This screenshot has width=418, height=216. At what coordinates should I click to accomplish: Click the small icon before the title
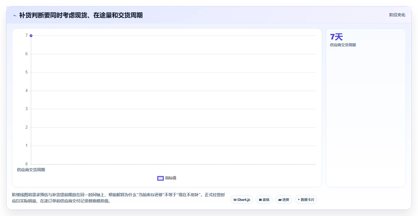[x=15, y=15]
